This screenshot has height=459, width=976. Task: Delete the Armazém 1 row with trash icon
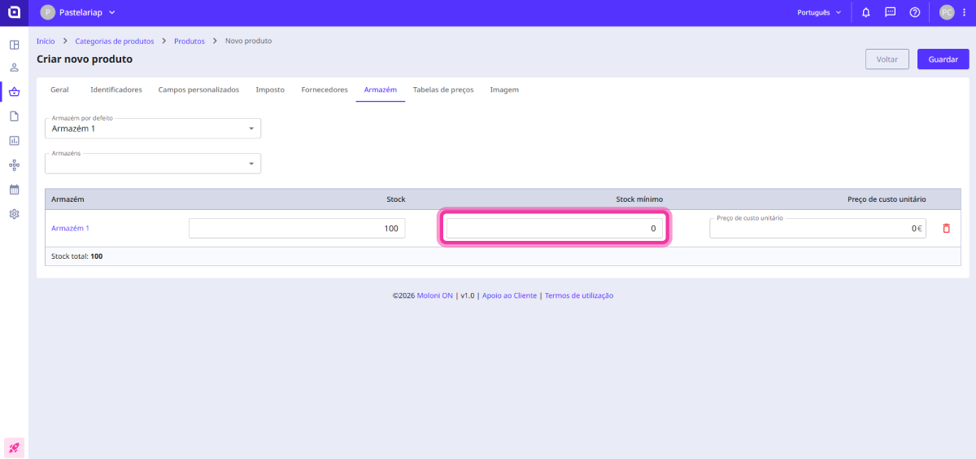[x=946, y=229]
